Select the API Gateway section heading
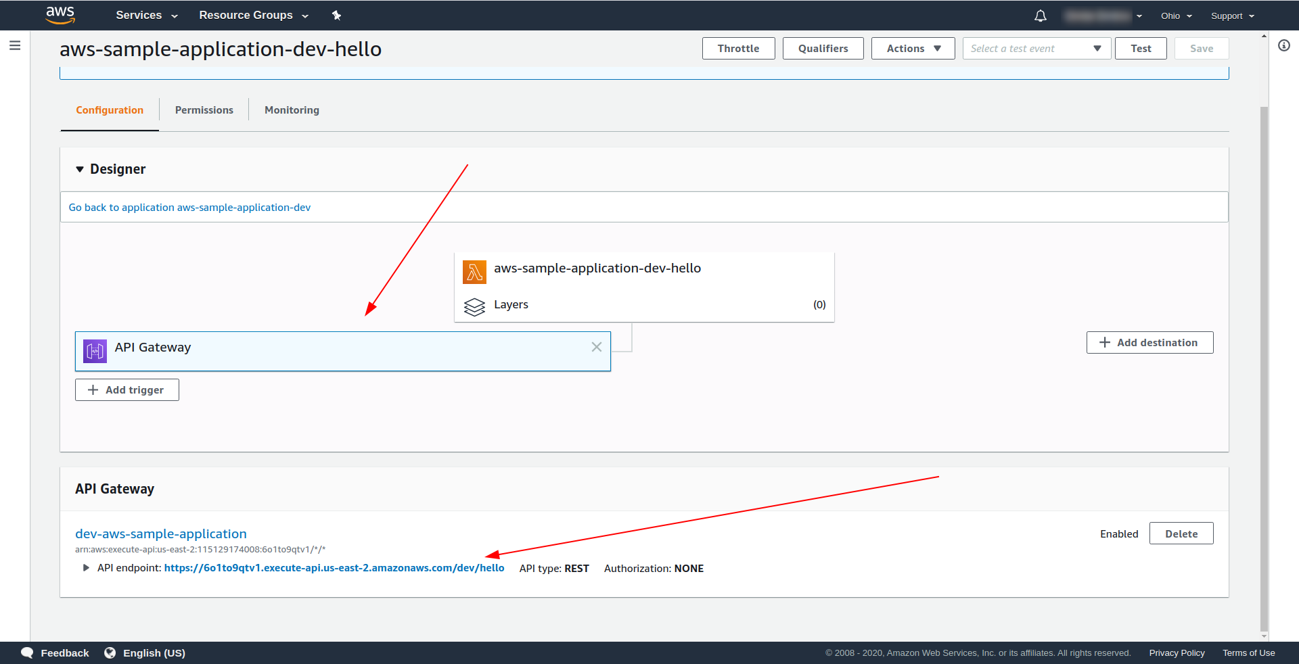 click(115, 489)
